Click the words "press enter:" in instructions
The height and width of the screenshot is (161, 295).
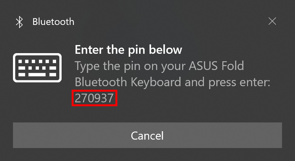239,82
